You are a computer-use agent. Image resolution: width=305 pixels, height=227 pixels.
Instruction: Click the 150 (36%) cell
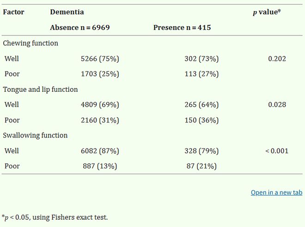(x=201, y=120)
